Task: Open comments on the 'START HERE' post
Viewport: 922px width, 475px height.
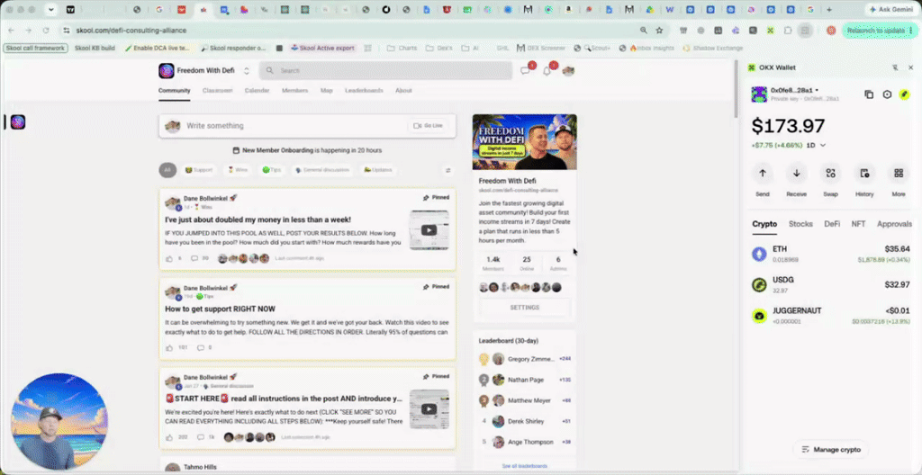Action: click(x=201, y=437)
